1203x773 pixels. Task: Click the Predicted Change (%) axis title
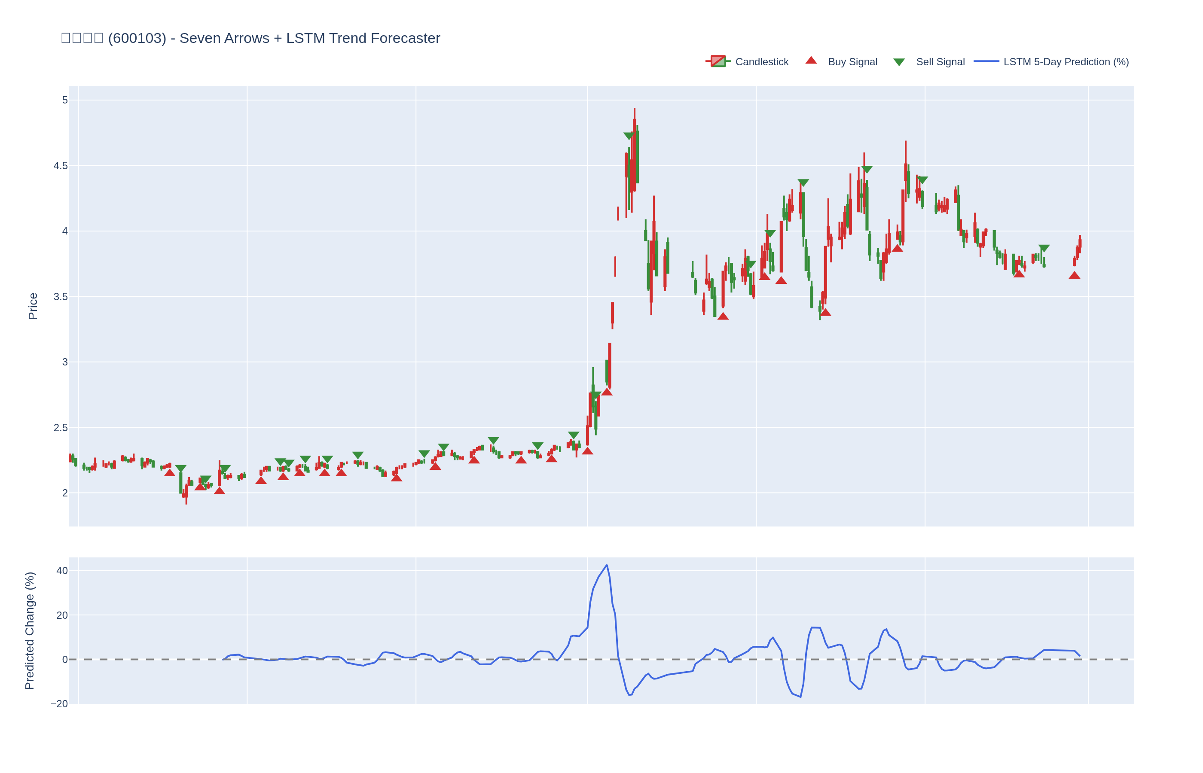coord(30,630)
